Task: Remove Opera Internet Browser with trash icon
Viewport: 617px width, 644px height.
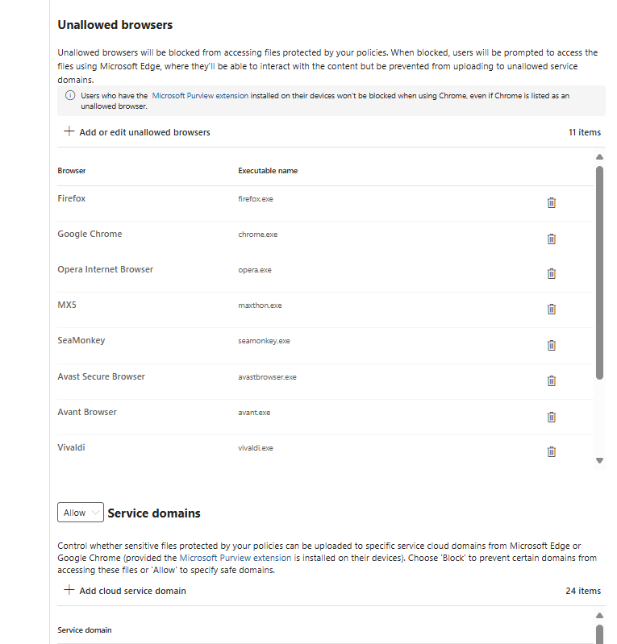Action: [552, 274]
